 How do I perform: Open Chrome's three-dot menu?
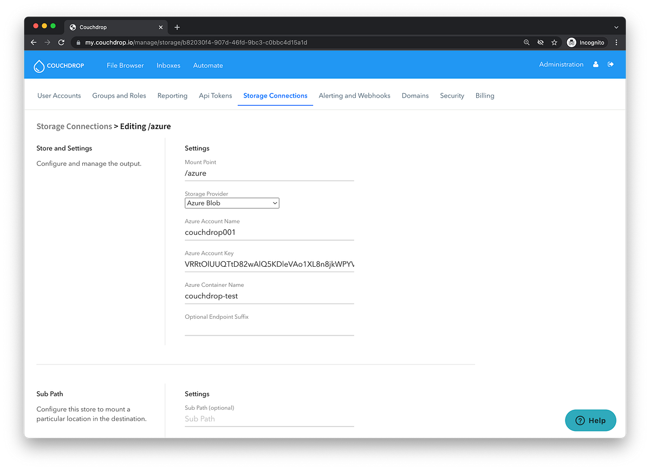616,42
